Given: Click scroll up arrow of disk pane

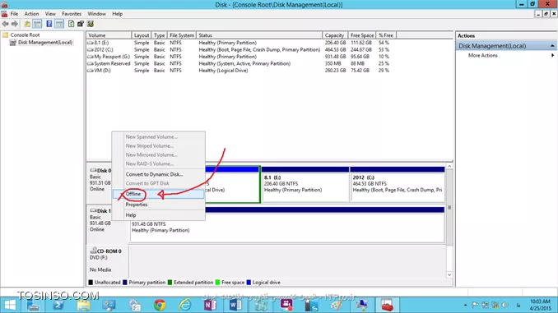Looking at the screenshot, I should [449, 166].
